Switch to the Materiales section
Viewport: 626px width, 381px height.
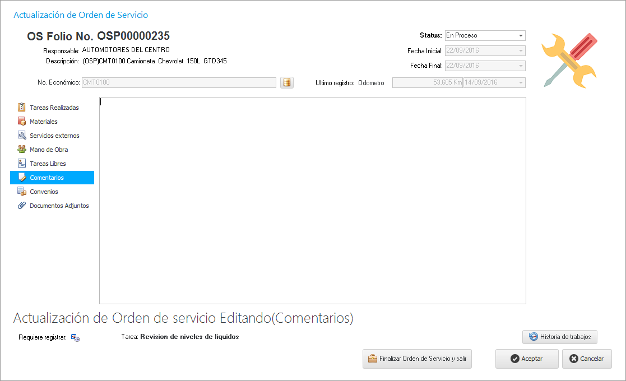[44, 122]
